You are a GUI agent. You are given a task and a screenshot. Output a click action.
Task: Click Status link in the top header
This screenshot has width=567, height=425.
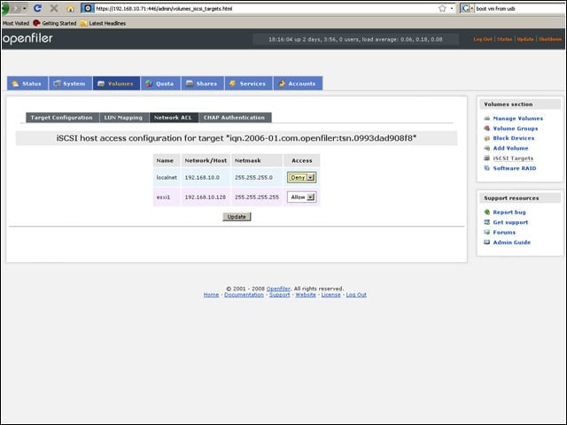coord(504,39)
